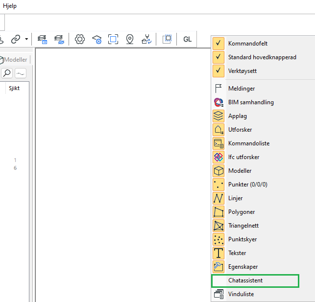
Task: Expand the Vinduliste entry
Action: pos(241,294)
